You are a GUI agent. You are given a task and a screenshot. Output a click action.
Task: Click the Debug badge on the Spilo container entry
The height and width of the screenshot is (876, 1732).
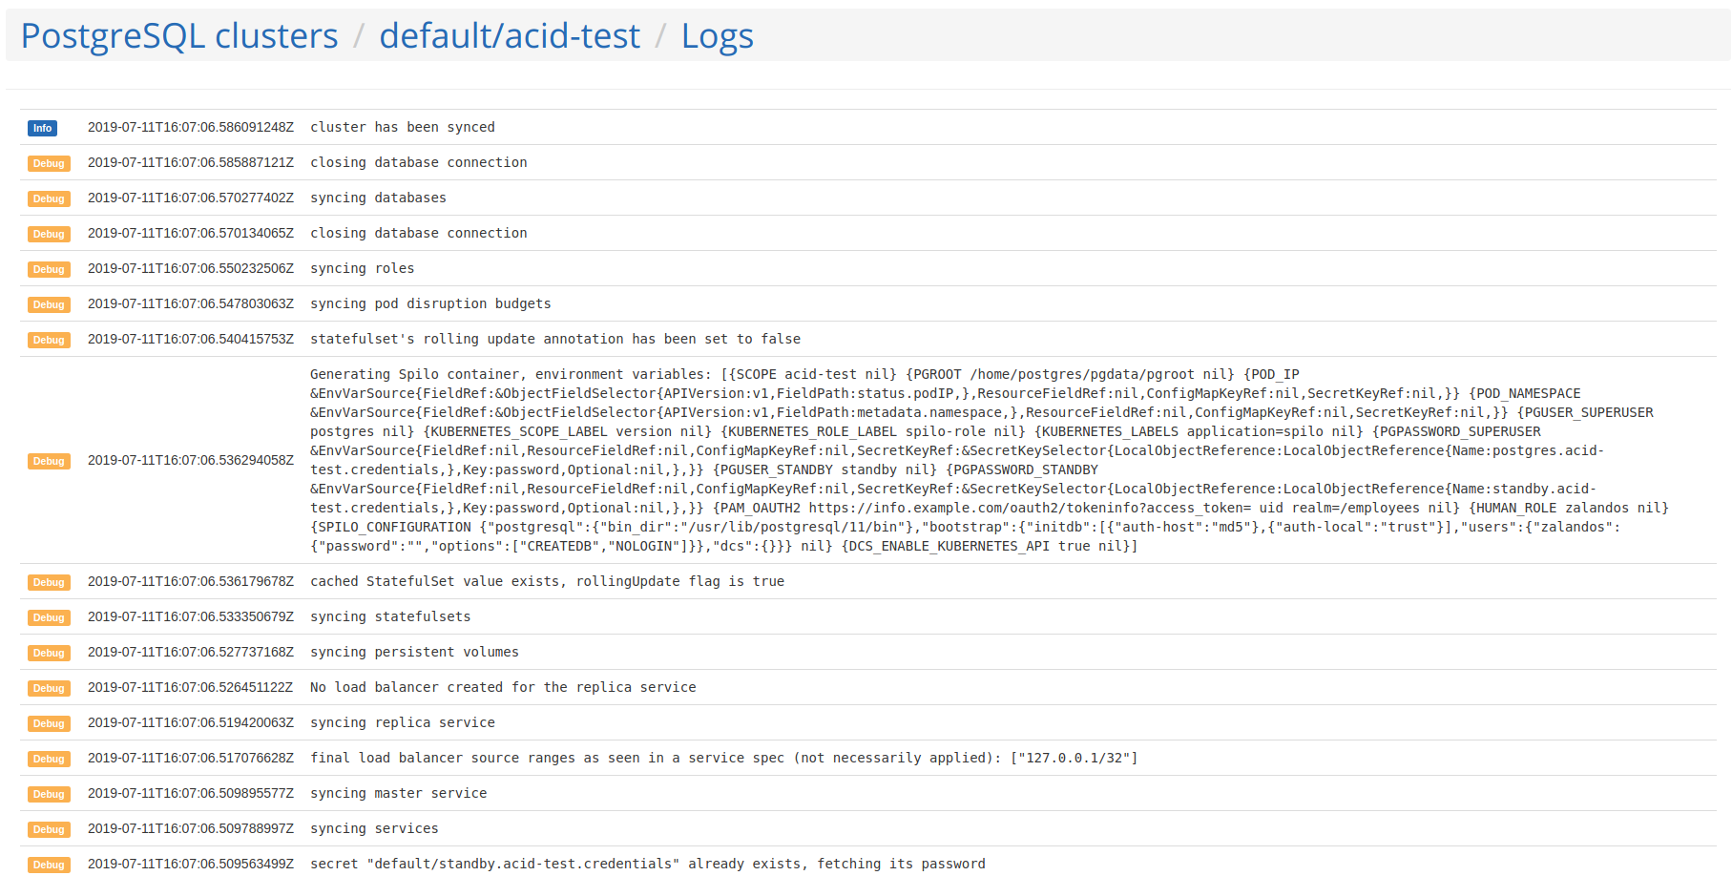[49, 461]
